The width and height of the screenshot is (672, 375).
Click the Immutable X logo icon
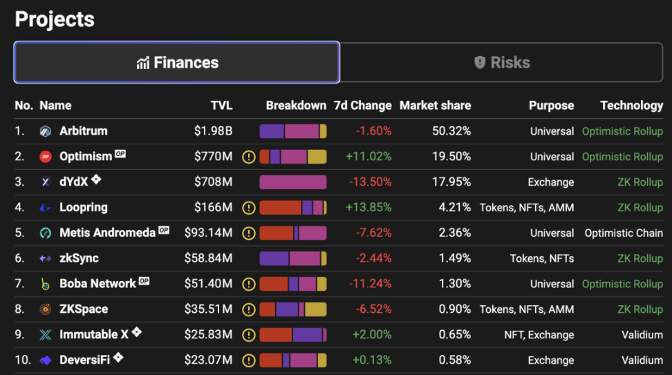pos(46,335)
